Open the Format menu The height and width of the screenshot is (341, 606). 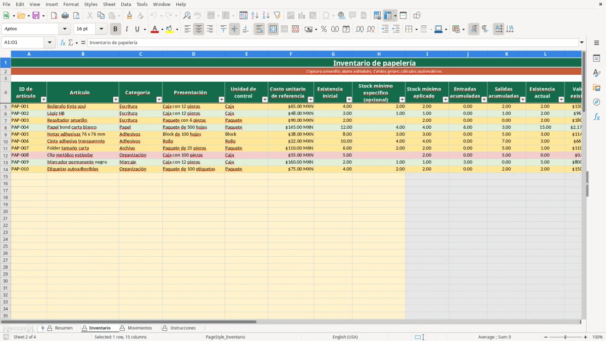pos(71,4)
